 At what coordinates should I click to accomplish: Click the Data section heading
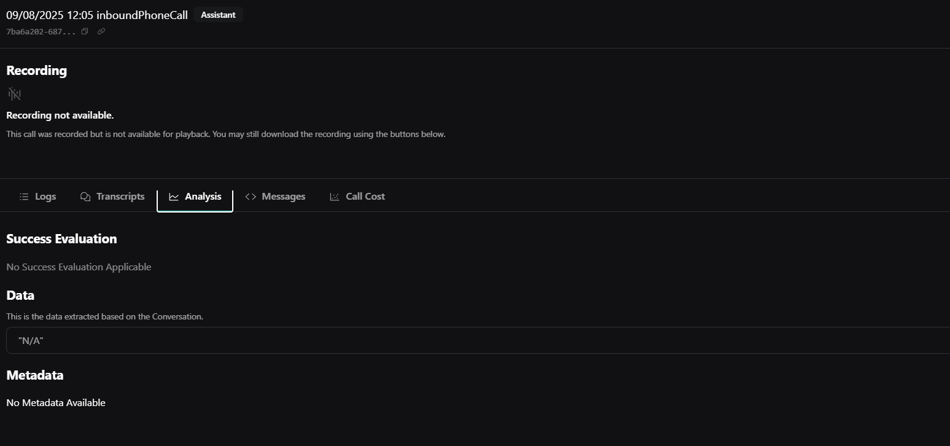pos(20,295)
